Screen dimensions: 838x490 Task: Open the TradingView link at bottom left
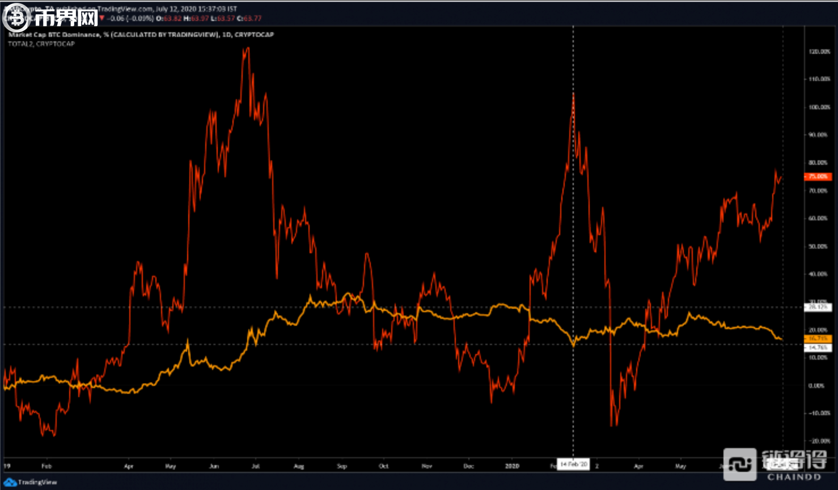37,482
